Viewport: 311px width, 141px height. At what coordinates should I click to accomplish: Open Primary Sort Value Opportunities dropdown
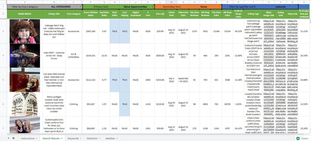pos(153,7)
